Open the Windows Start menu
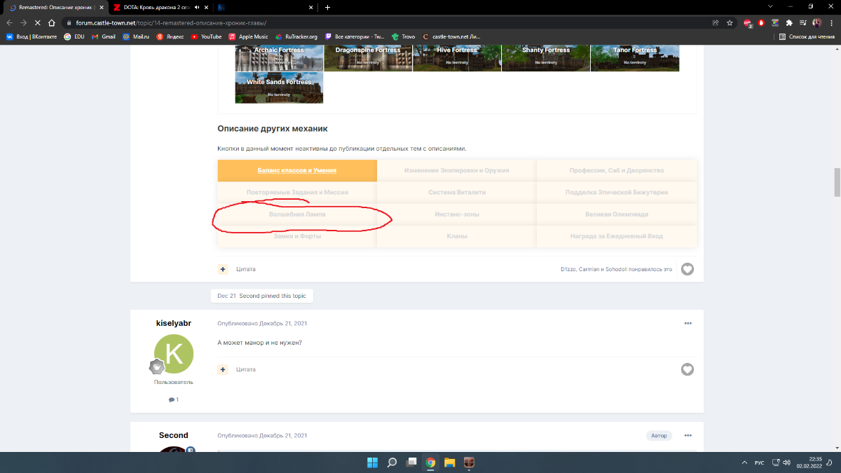Image resolution: width=841 pixels, height=473 pixels. click(x=372, y=462)
